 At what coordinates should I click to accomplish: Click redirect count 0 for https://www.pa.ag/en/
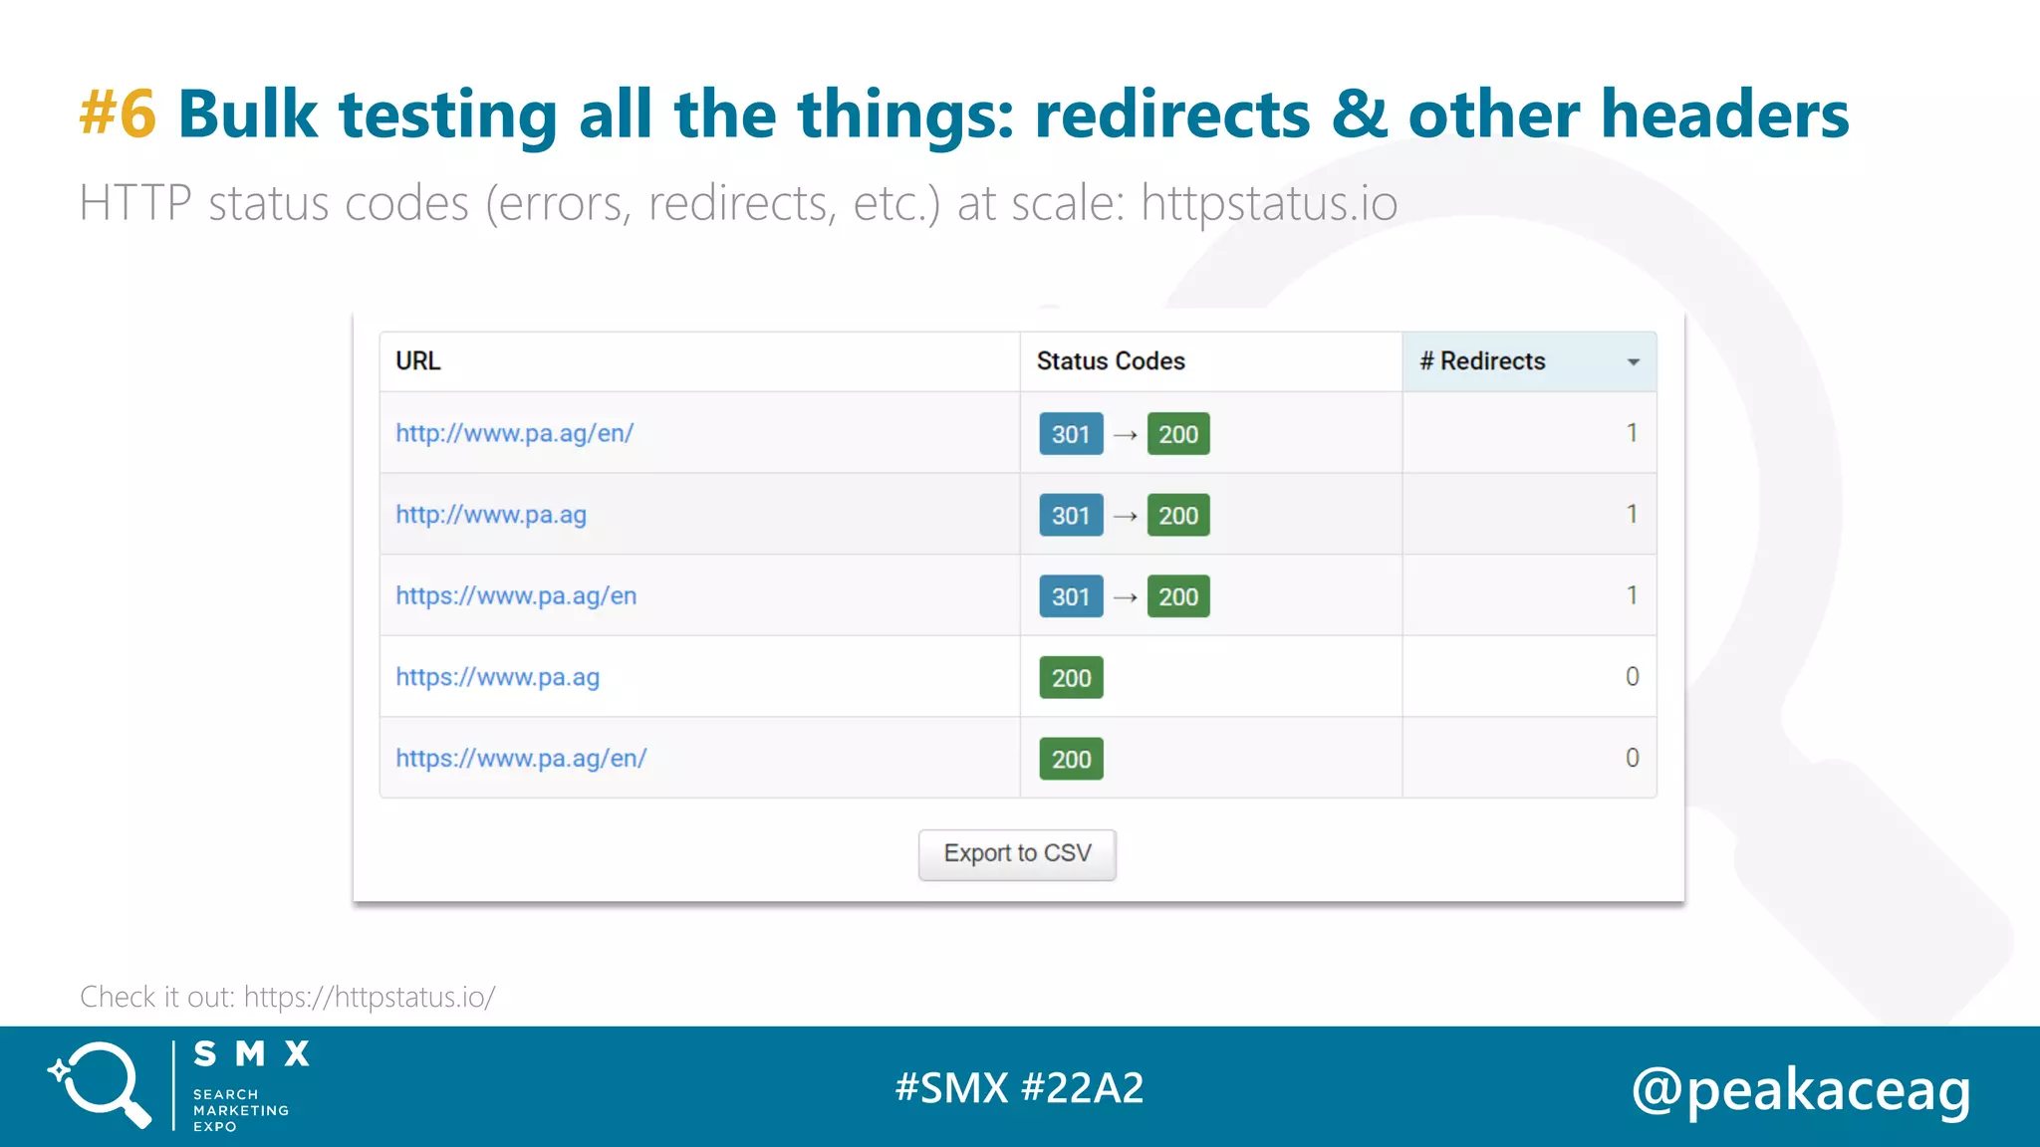point(1632,758)
